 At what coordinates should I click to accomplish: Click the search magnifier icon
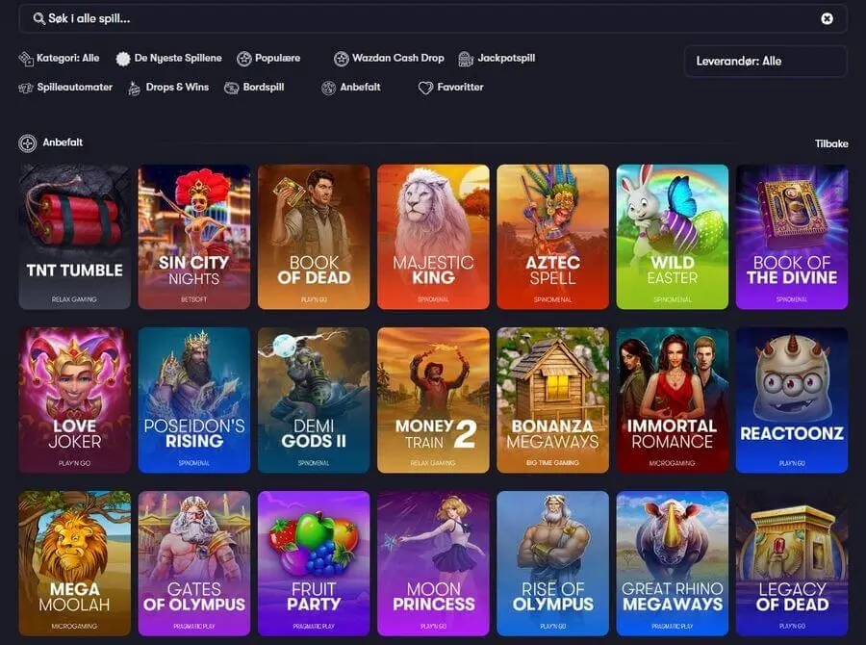click(x=38, y=18)
